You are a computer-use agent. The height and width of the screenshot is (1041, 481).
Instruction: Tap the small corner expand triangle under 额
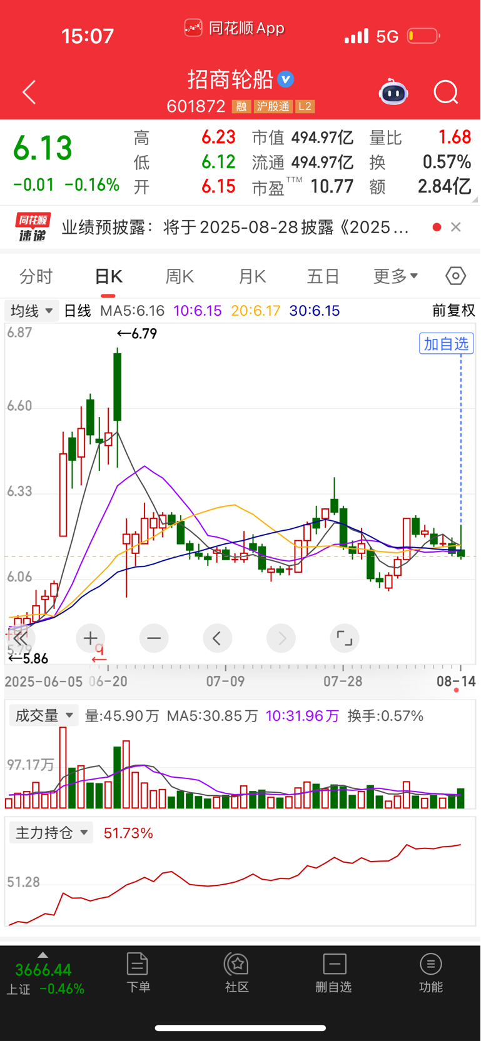[475, 199]
